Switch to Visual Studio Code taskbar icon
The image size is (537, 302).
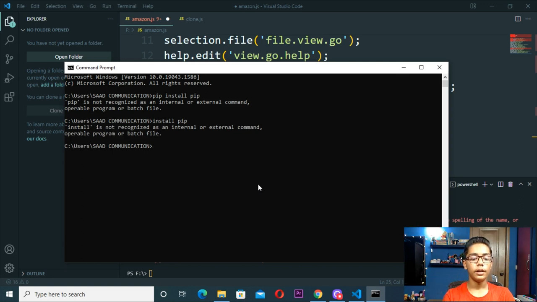pyautogui.click(x=356, y=294)
